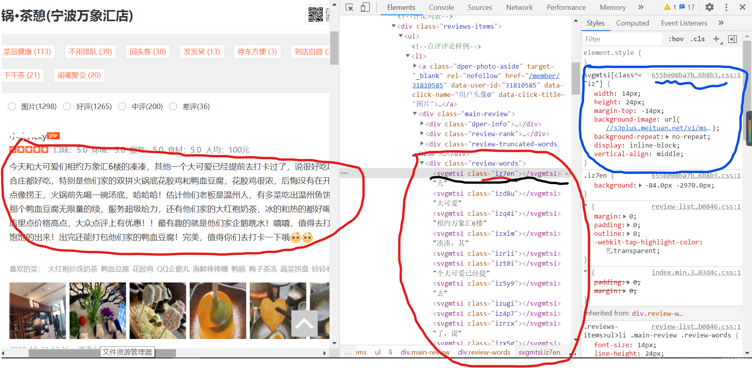Select the 好评(1265) radio button
The width and height of the screenshot is (752, 368).
click(x=67, y=106)
